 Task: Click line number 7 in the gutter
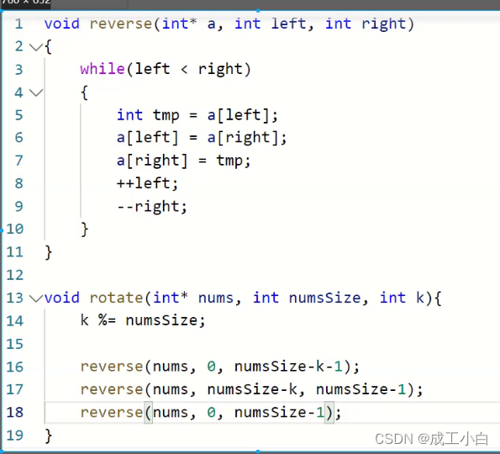point(18,161)
